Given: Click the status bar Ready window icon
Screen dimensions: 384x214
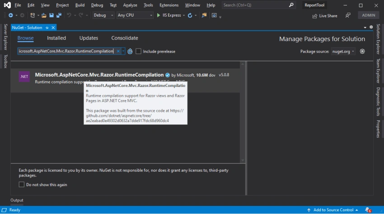Looking at the screenshot, I should (x=4, y=210).
